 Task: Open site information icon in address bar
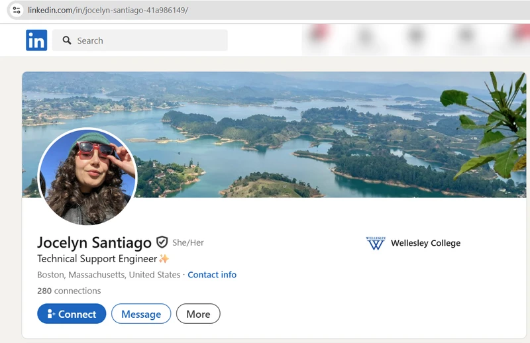click(x=17, y=10)
